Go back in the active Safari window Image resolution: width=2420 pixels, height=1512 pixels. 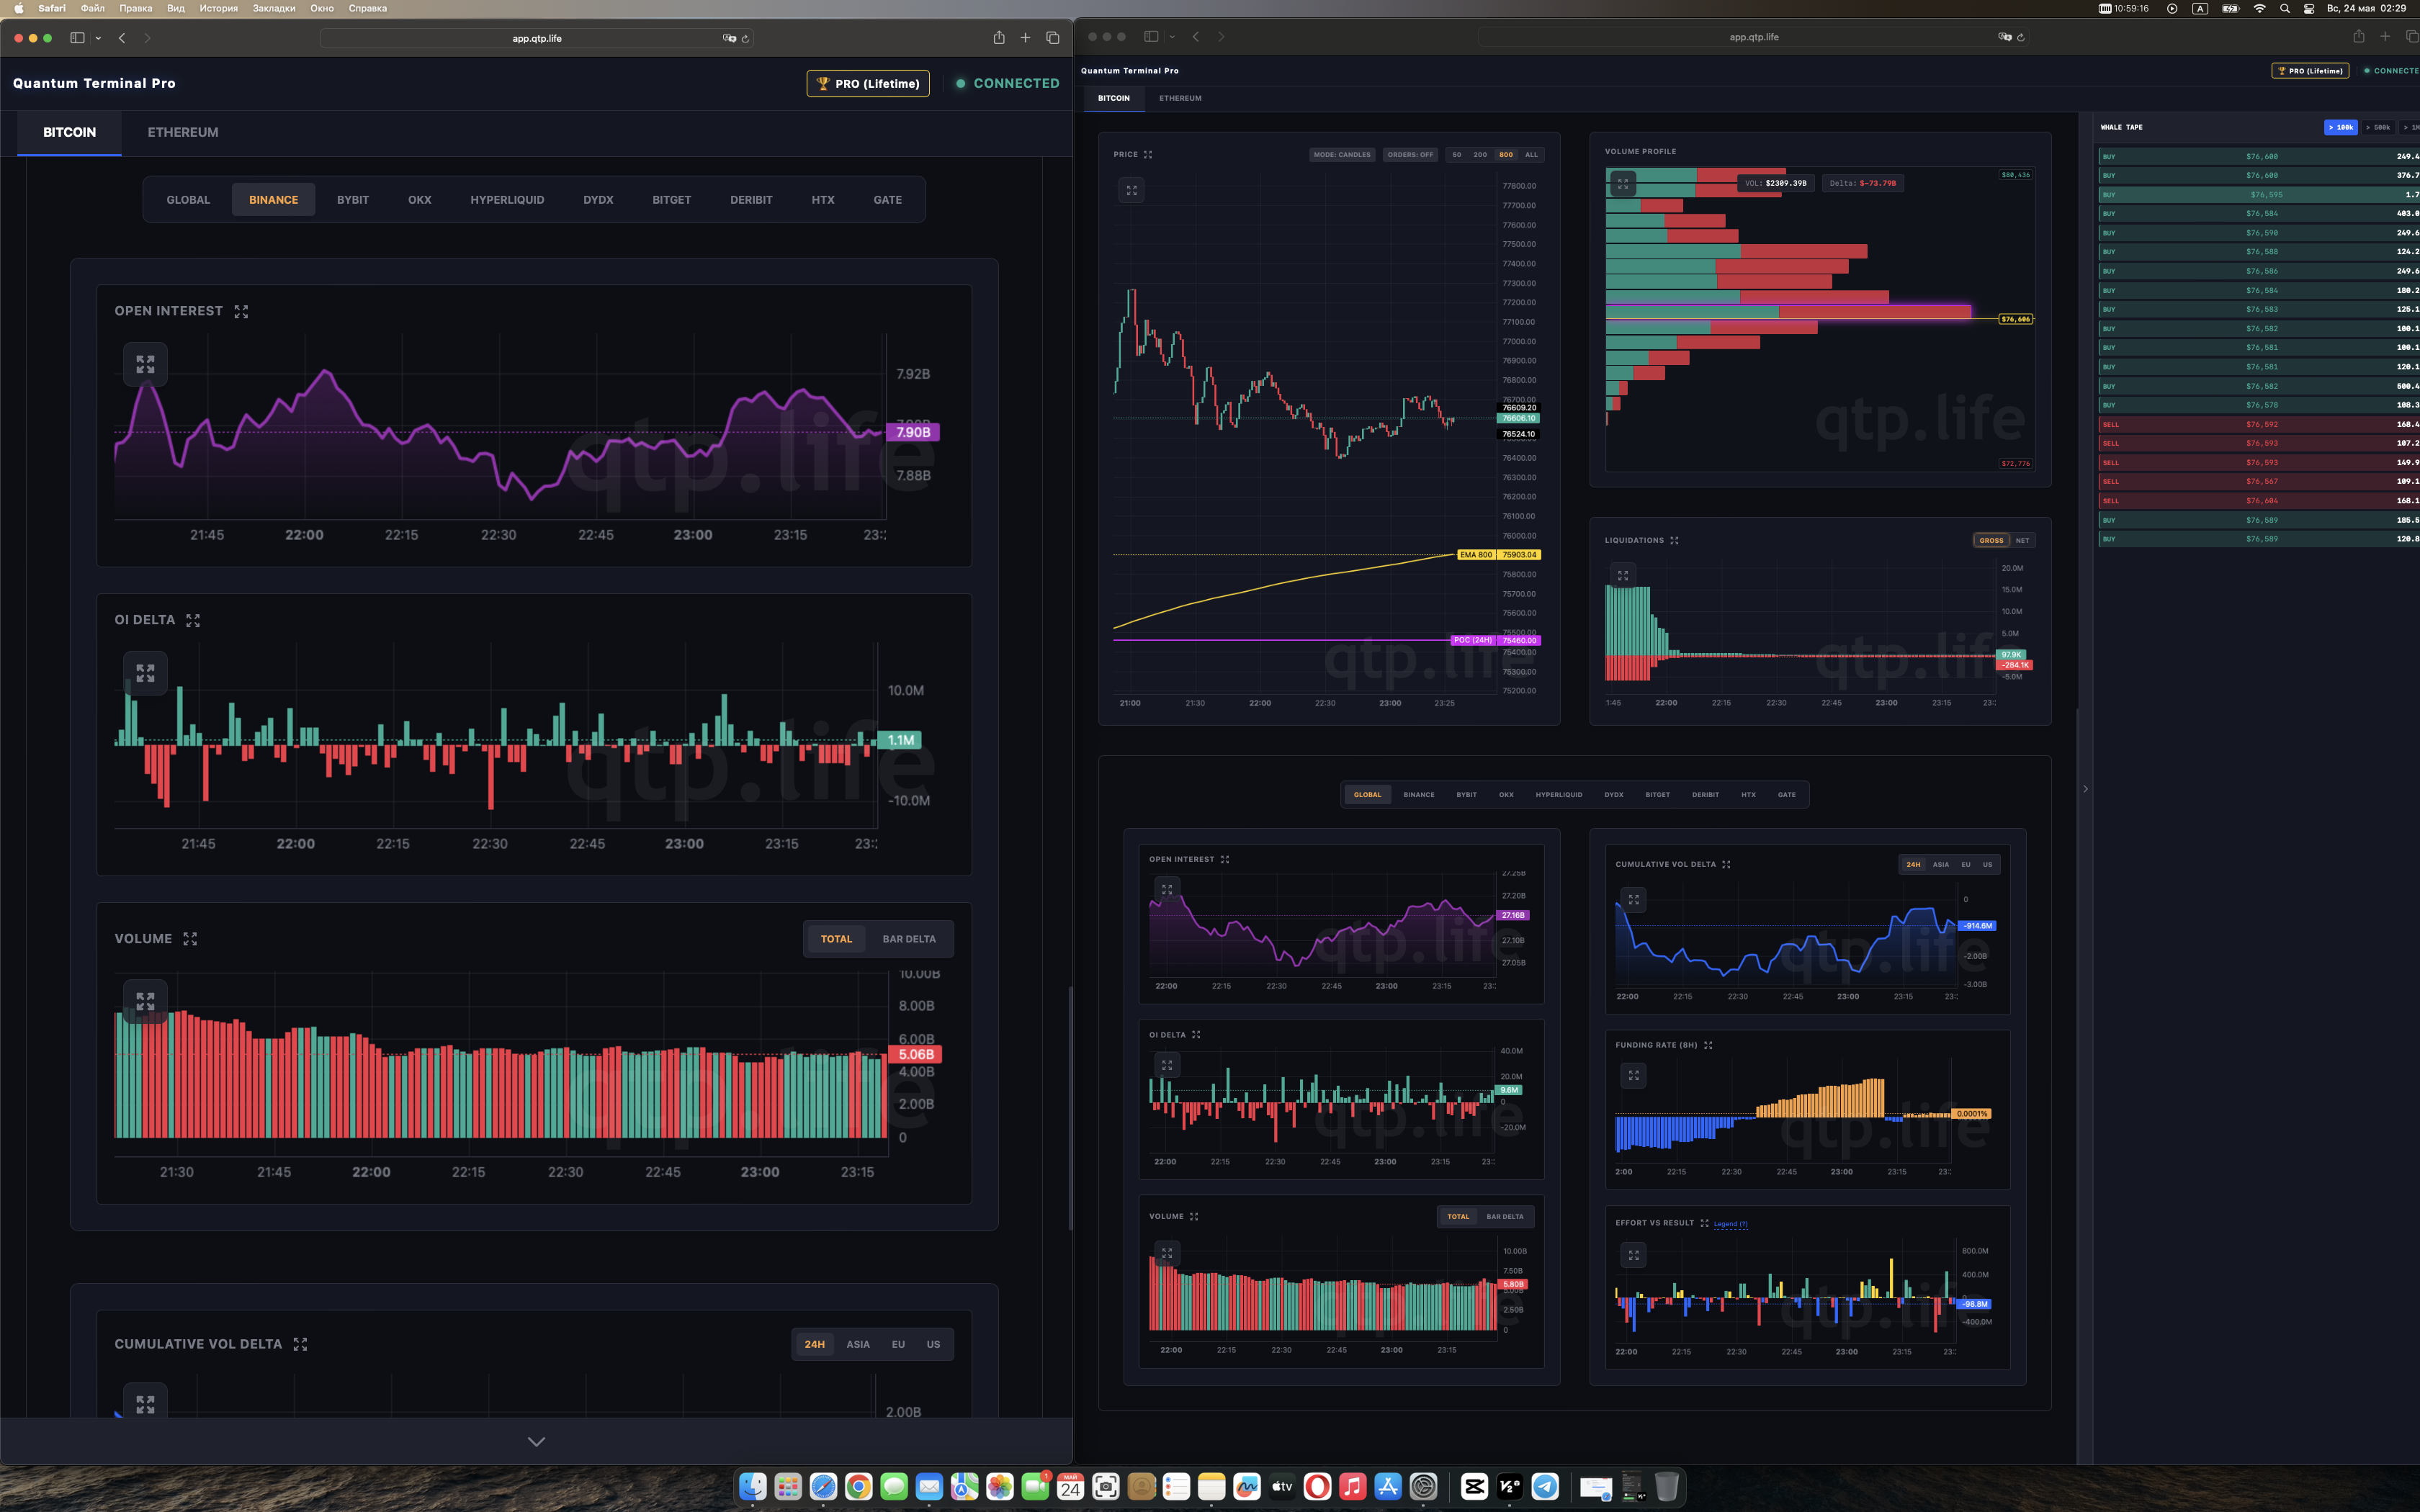coord(122,38)
